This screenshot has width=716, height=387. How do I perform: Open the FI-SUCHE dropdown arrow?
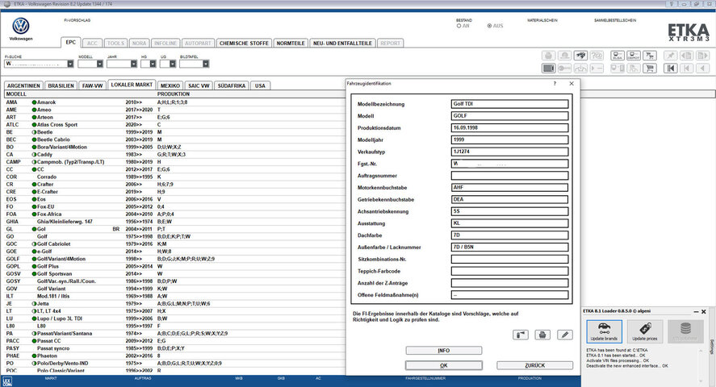[70, 64]
